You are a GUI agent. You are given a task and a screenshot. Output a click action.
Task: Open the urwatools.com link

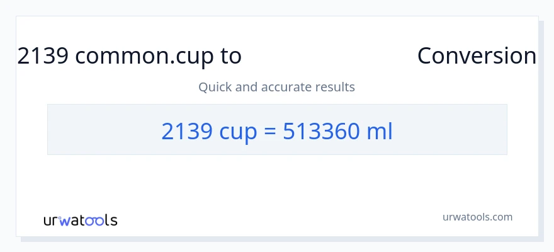477,217
